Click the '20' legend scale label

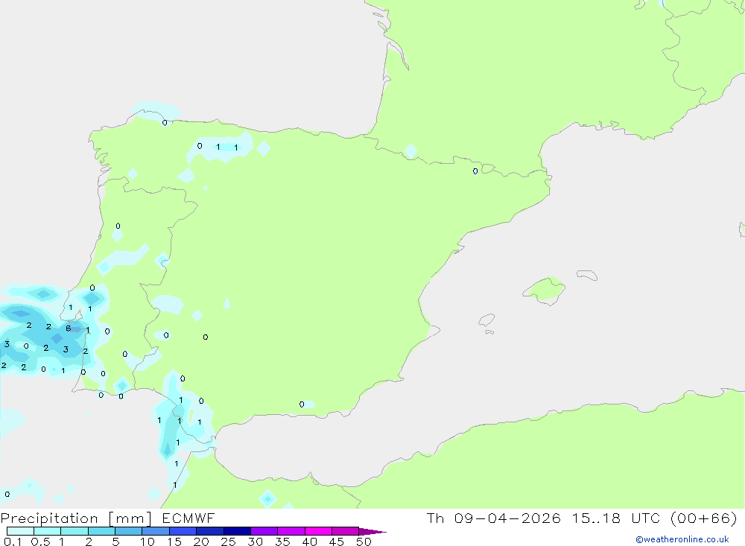201,542
